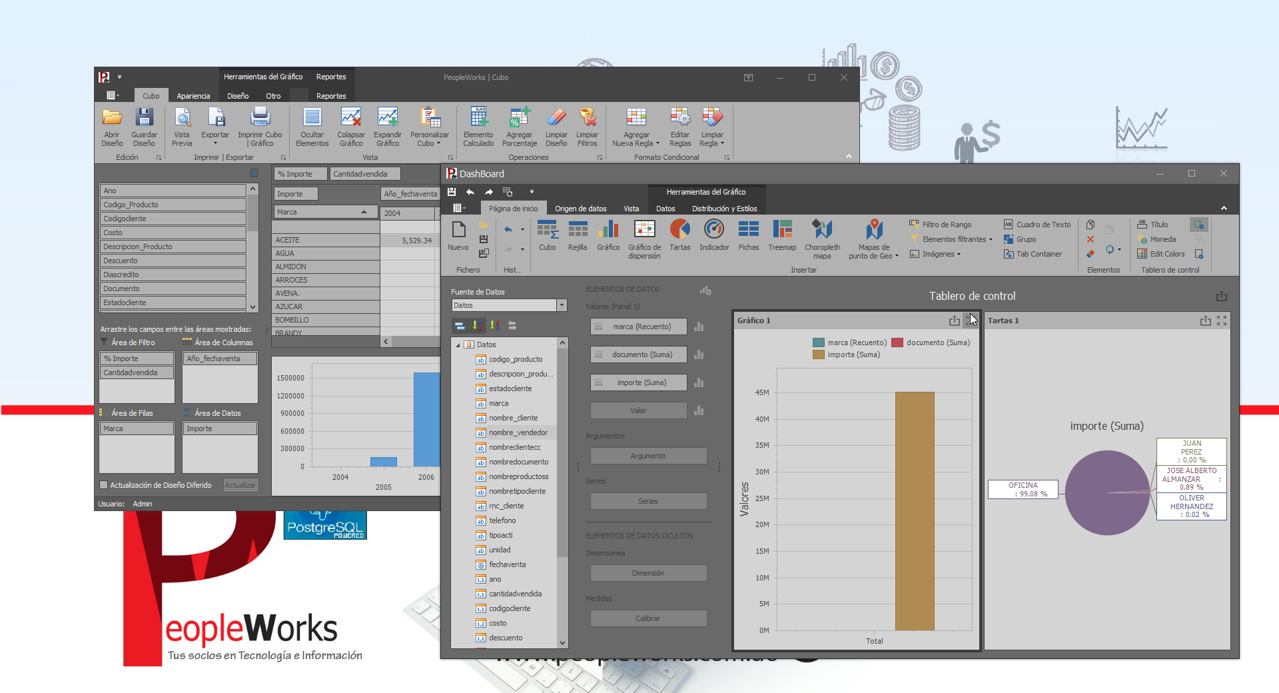Click the save icon in DashBoard quick toolbar
1279x693 pixels.
(452, 192)
